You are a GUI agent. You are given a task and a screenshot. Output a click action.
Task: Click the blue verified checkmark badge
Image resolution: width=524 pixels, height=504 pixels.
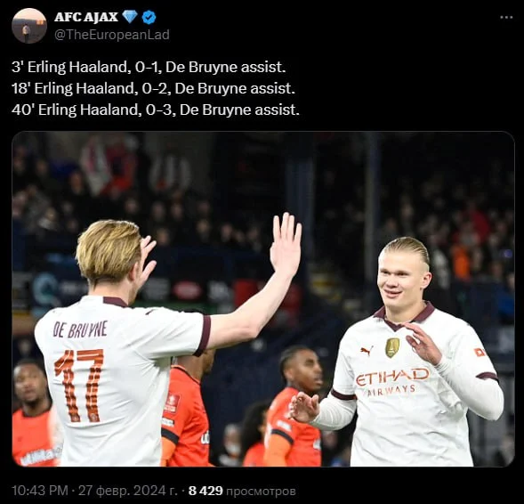pyautogui.click(x=149, y=17)
